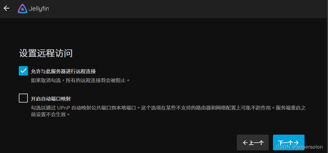
Task: Click the left arrow icon in 上一个 button
Action: 245,143
